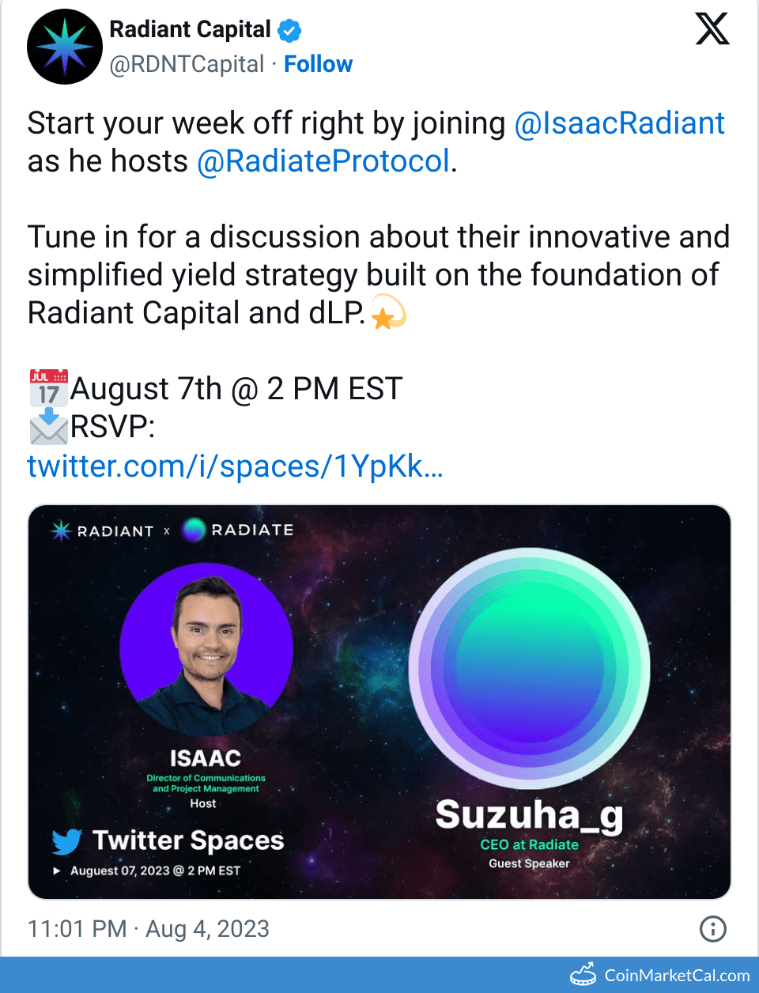Open the twitter.com/i/spaces RSVP link
This screenshot has height=993, width=759.
(235, 466)
